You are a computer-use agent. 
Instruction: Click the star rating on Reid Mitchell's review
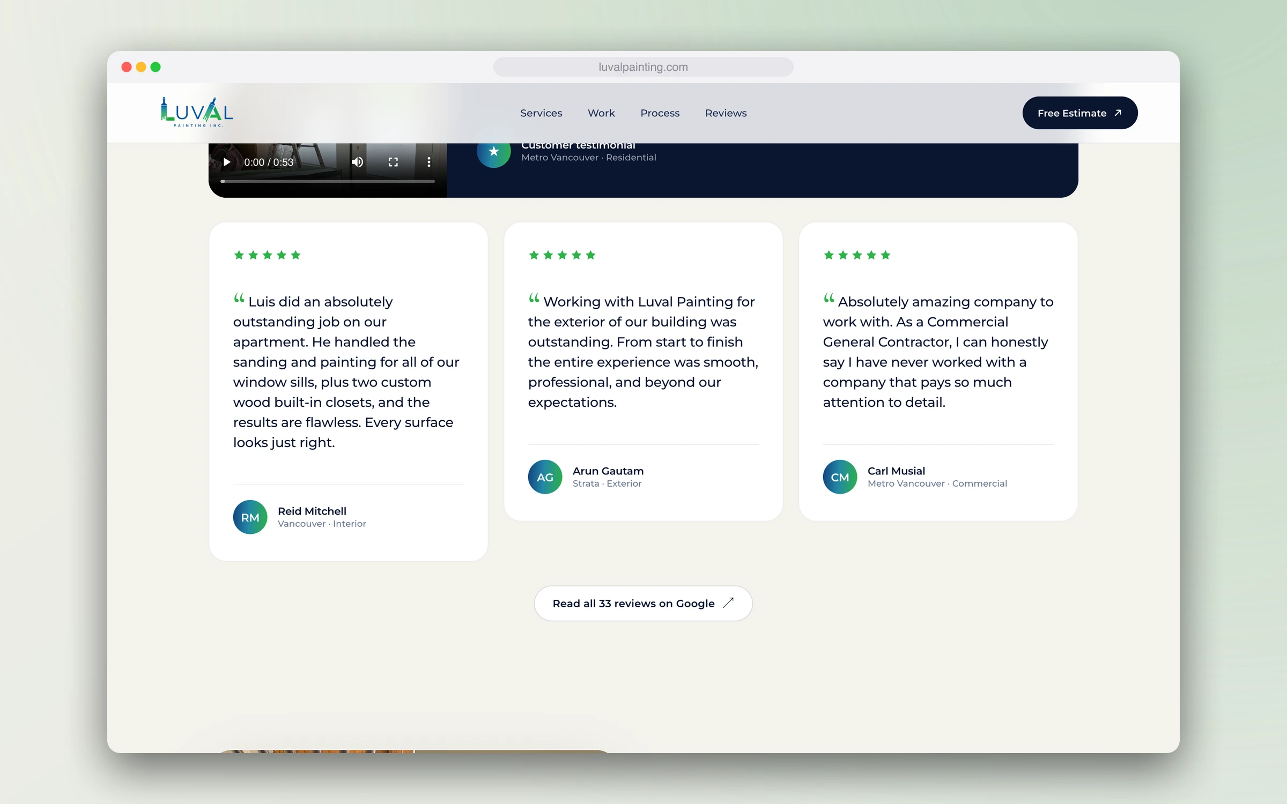pos(267,255)
